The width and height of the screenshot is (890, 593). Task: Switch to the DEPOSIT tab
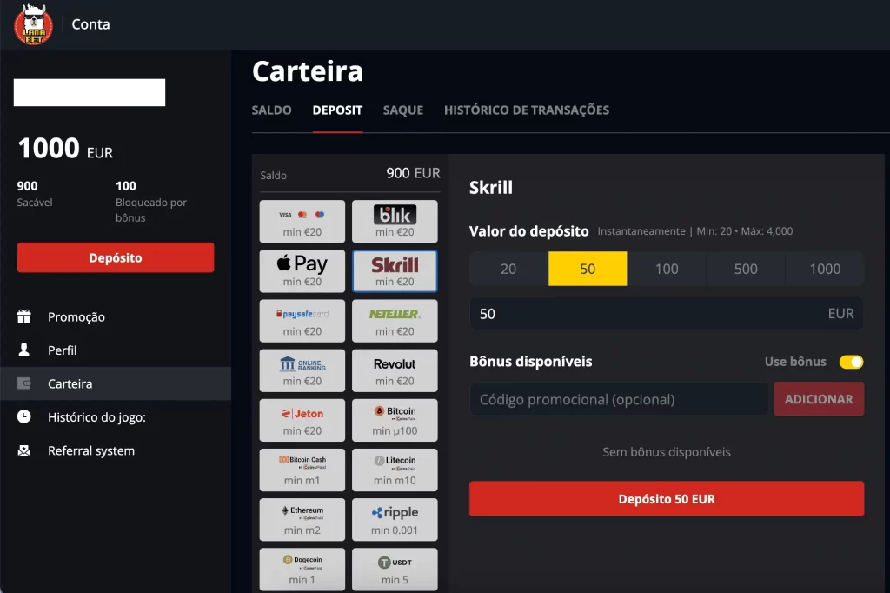click(337, 110)
